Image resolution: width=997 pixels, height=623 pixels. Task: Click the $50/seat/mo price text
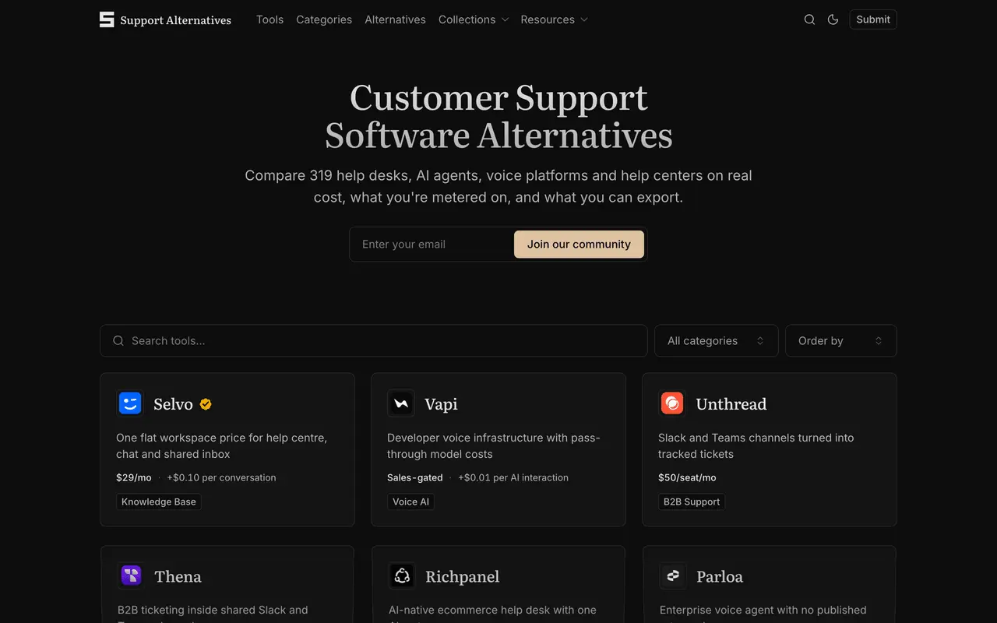(x=687, y=477)
